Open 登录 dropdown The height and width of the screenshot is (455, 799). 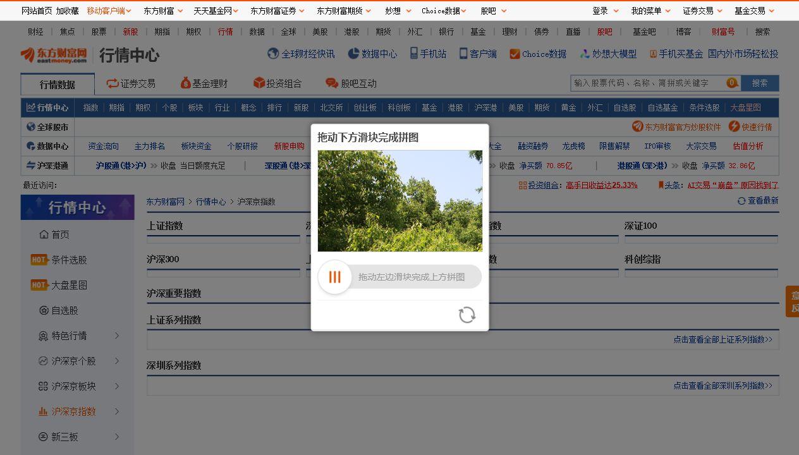tap(606, 11)
